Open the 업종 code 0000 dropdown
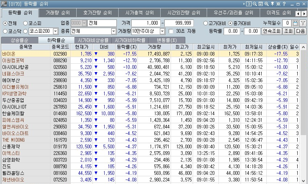 pyautogui.click(x=84, y=23)
